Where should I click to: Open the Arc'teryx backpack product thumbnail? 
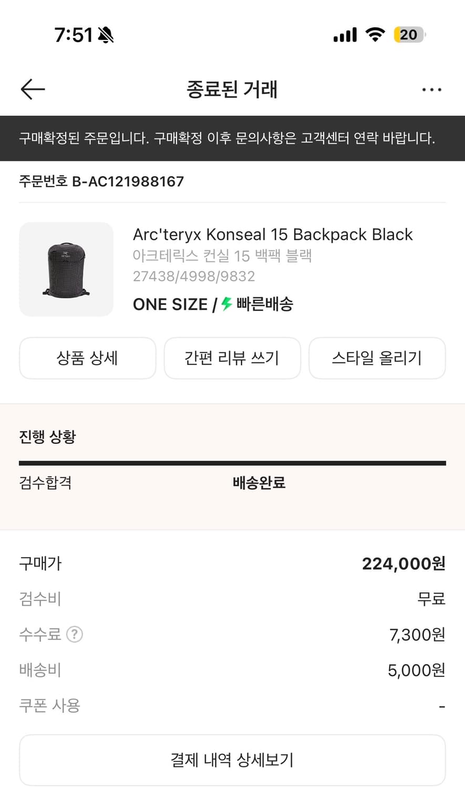tap(66, 269)
